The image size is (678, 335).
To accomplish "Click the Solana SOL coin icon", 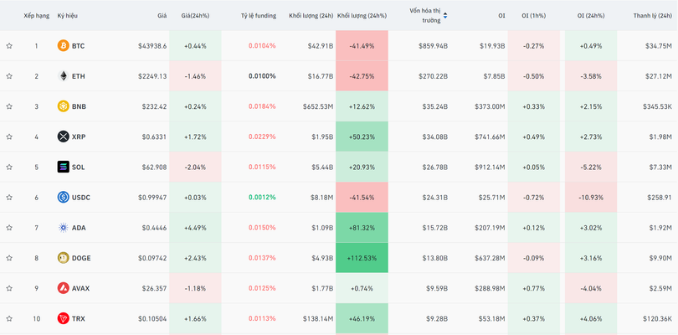I will coord(63,167).
